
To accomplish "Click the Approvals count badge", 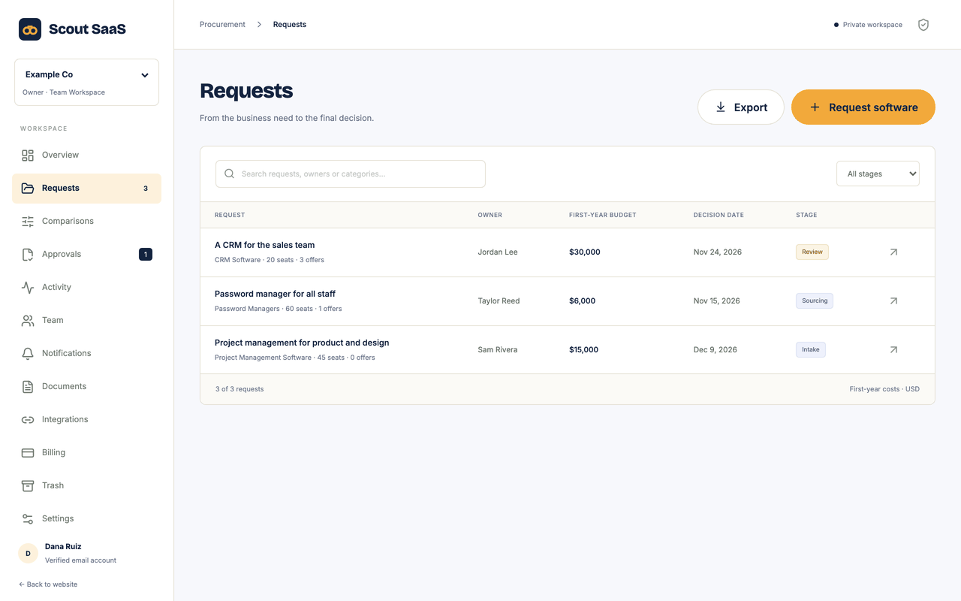I will 146,255.
